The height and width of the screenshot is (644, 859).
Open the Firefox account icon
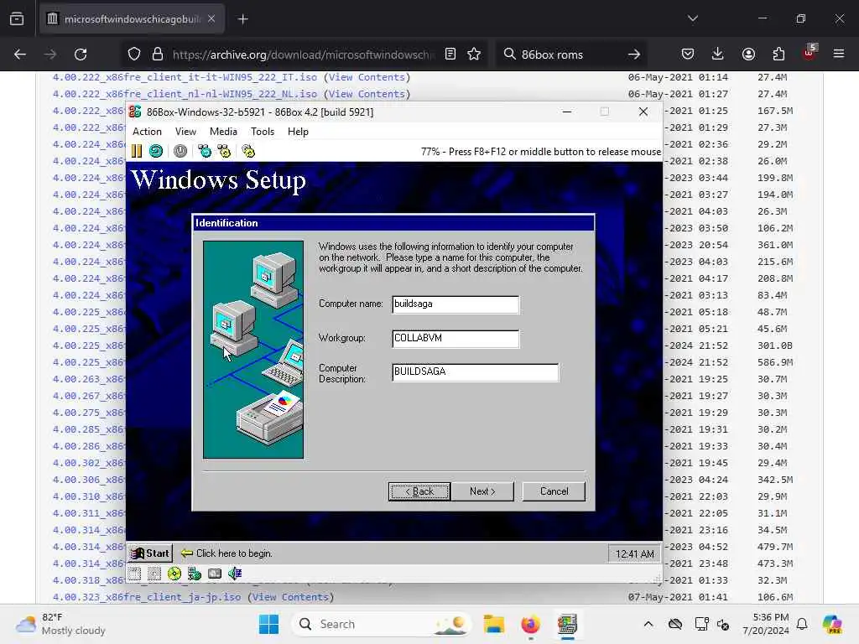coord(748,55)
